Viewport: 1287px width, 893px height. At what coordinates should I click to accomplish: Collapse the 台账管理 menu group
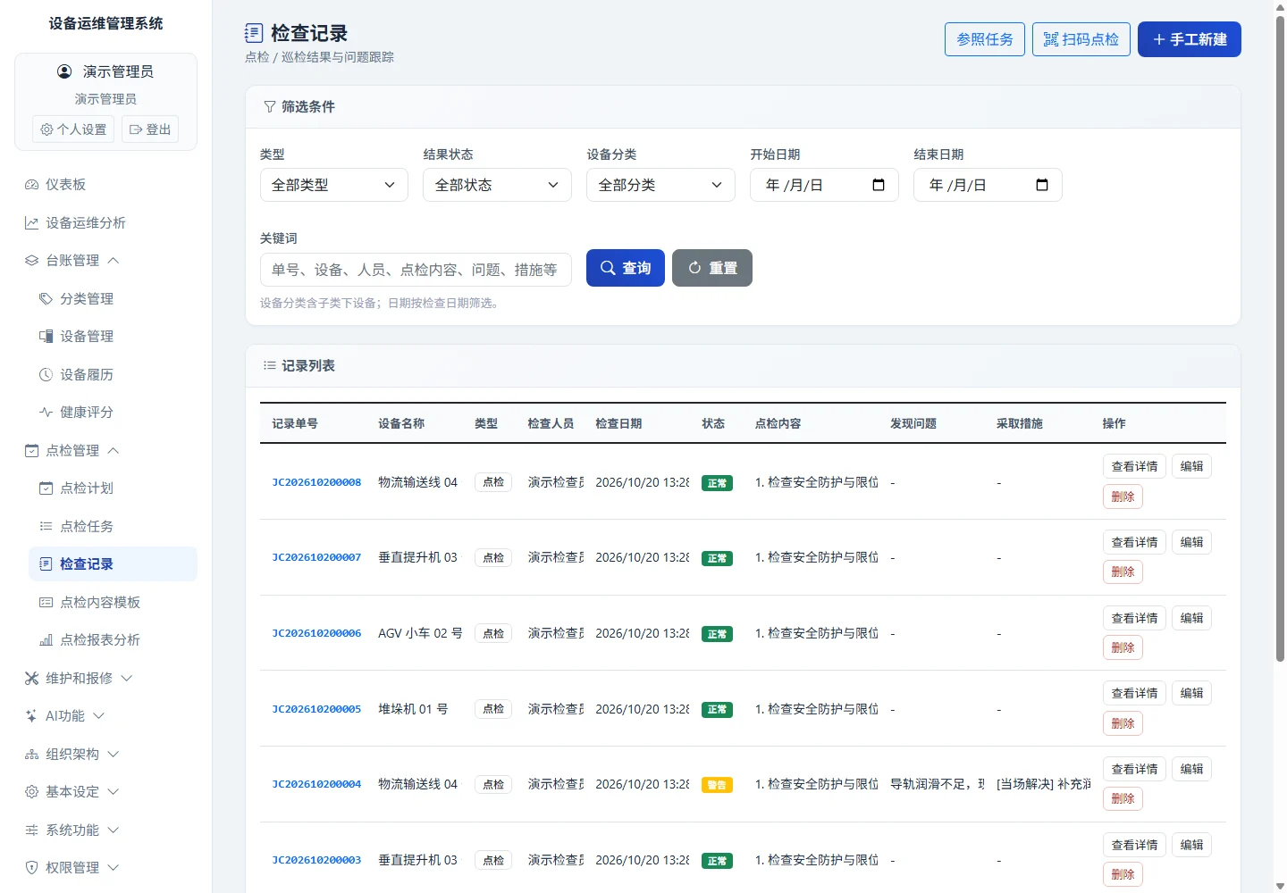pos(105,261)
